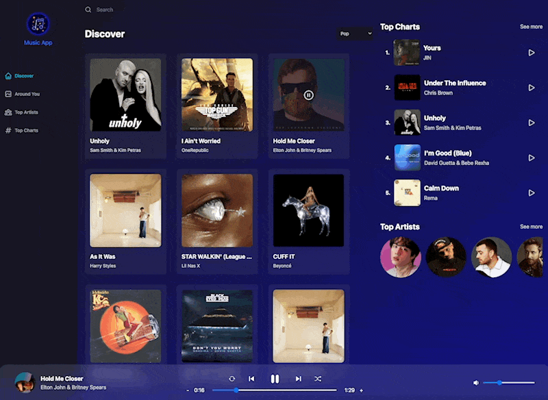Click the Discover home icon in sidebar
548x400 pixels.
(8, 76)
